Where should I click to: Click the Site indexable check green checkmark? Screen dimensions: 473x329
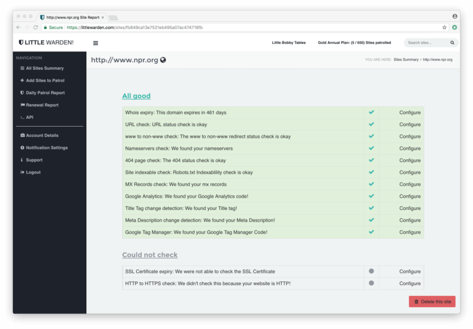click(x=371, y=172)
